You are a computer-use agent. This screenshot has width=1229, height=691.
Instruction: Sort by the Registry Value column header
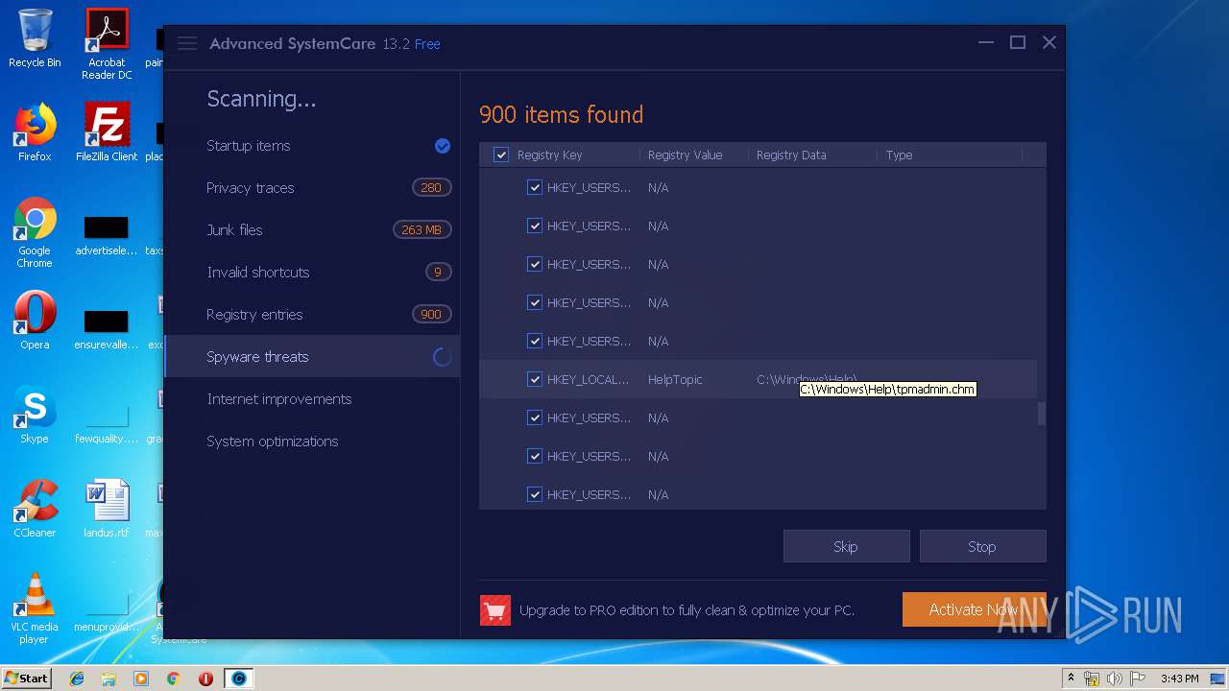click(x=685, y=155)
